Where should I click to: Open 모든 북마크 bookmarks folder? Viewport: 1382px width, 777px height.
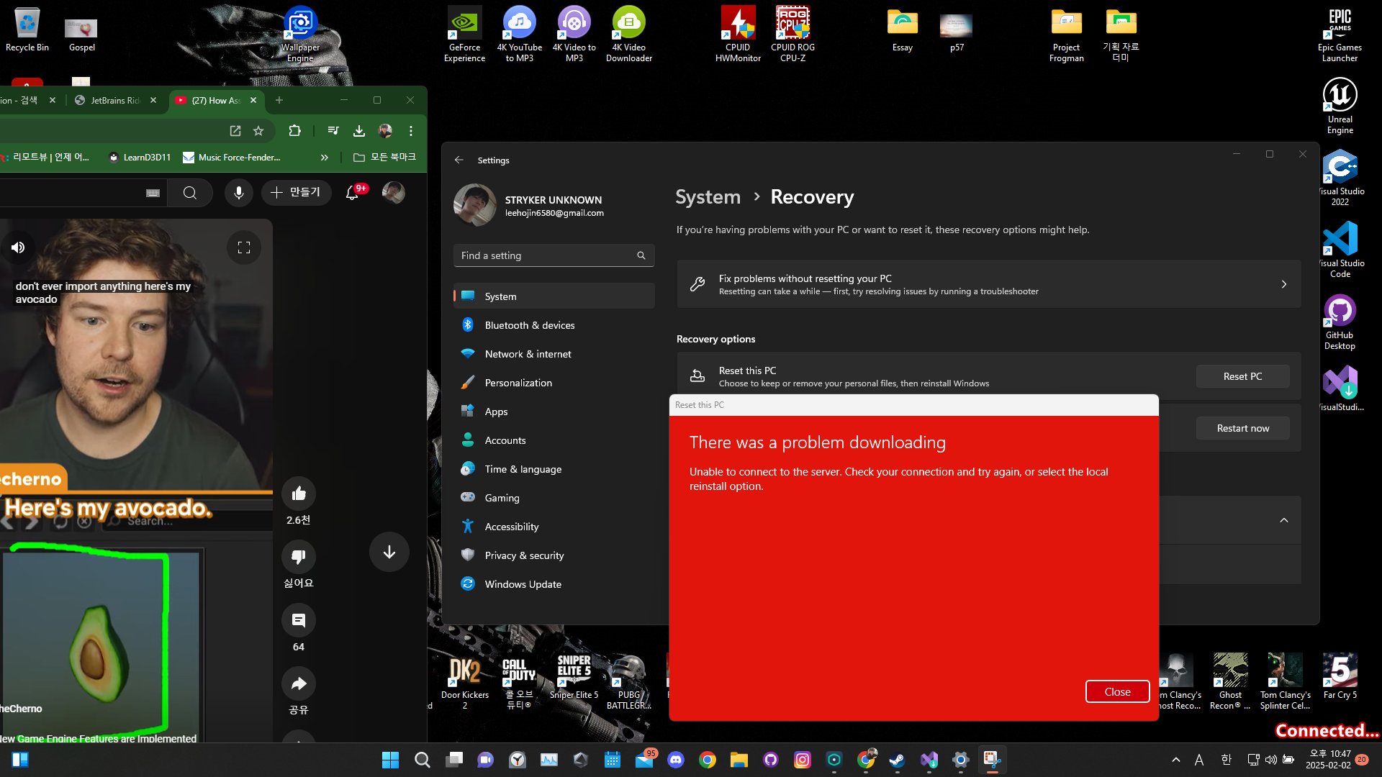[x=385, y=158]
